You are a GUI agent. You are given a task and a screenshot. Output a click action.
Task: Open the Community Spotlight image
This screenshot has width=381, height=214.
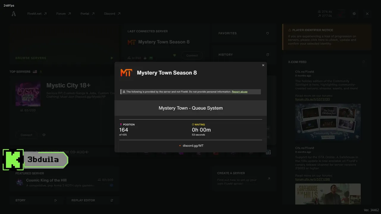pyautogui.click(x=328, y=122)
